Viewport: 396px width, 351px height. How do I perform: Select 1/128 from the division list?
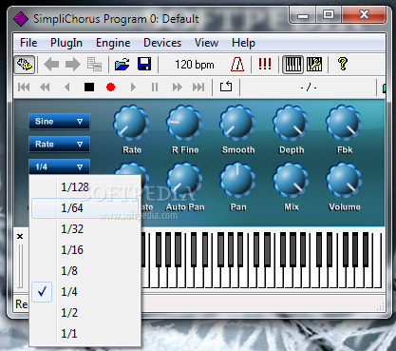(85, 187)
